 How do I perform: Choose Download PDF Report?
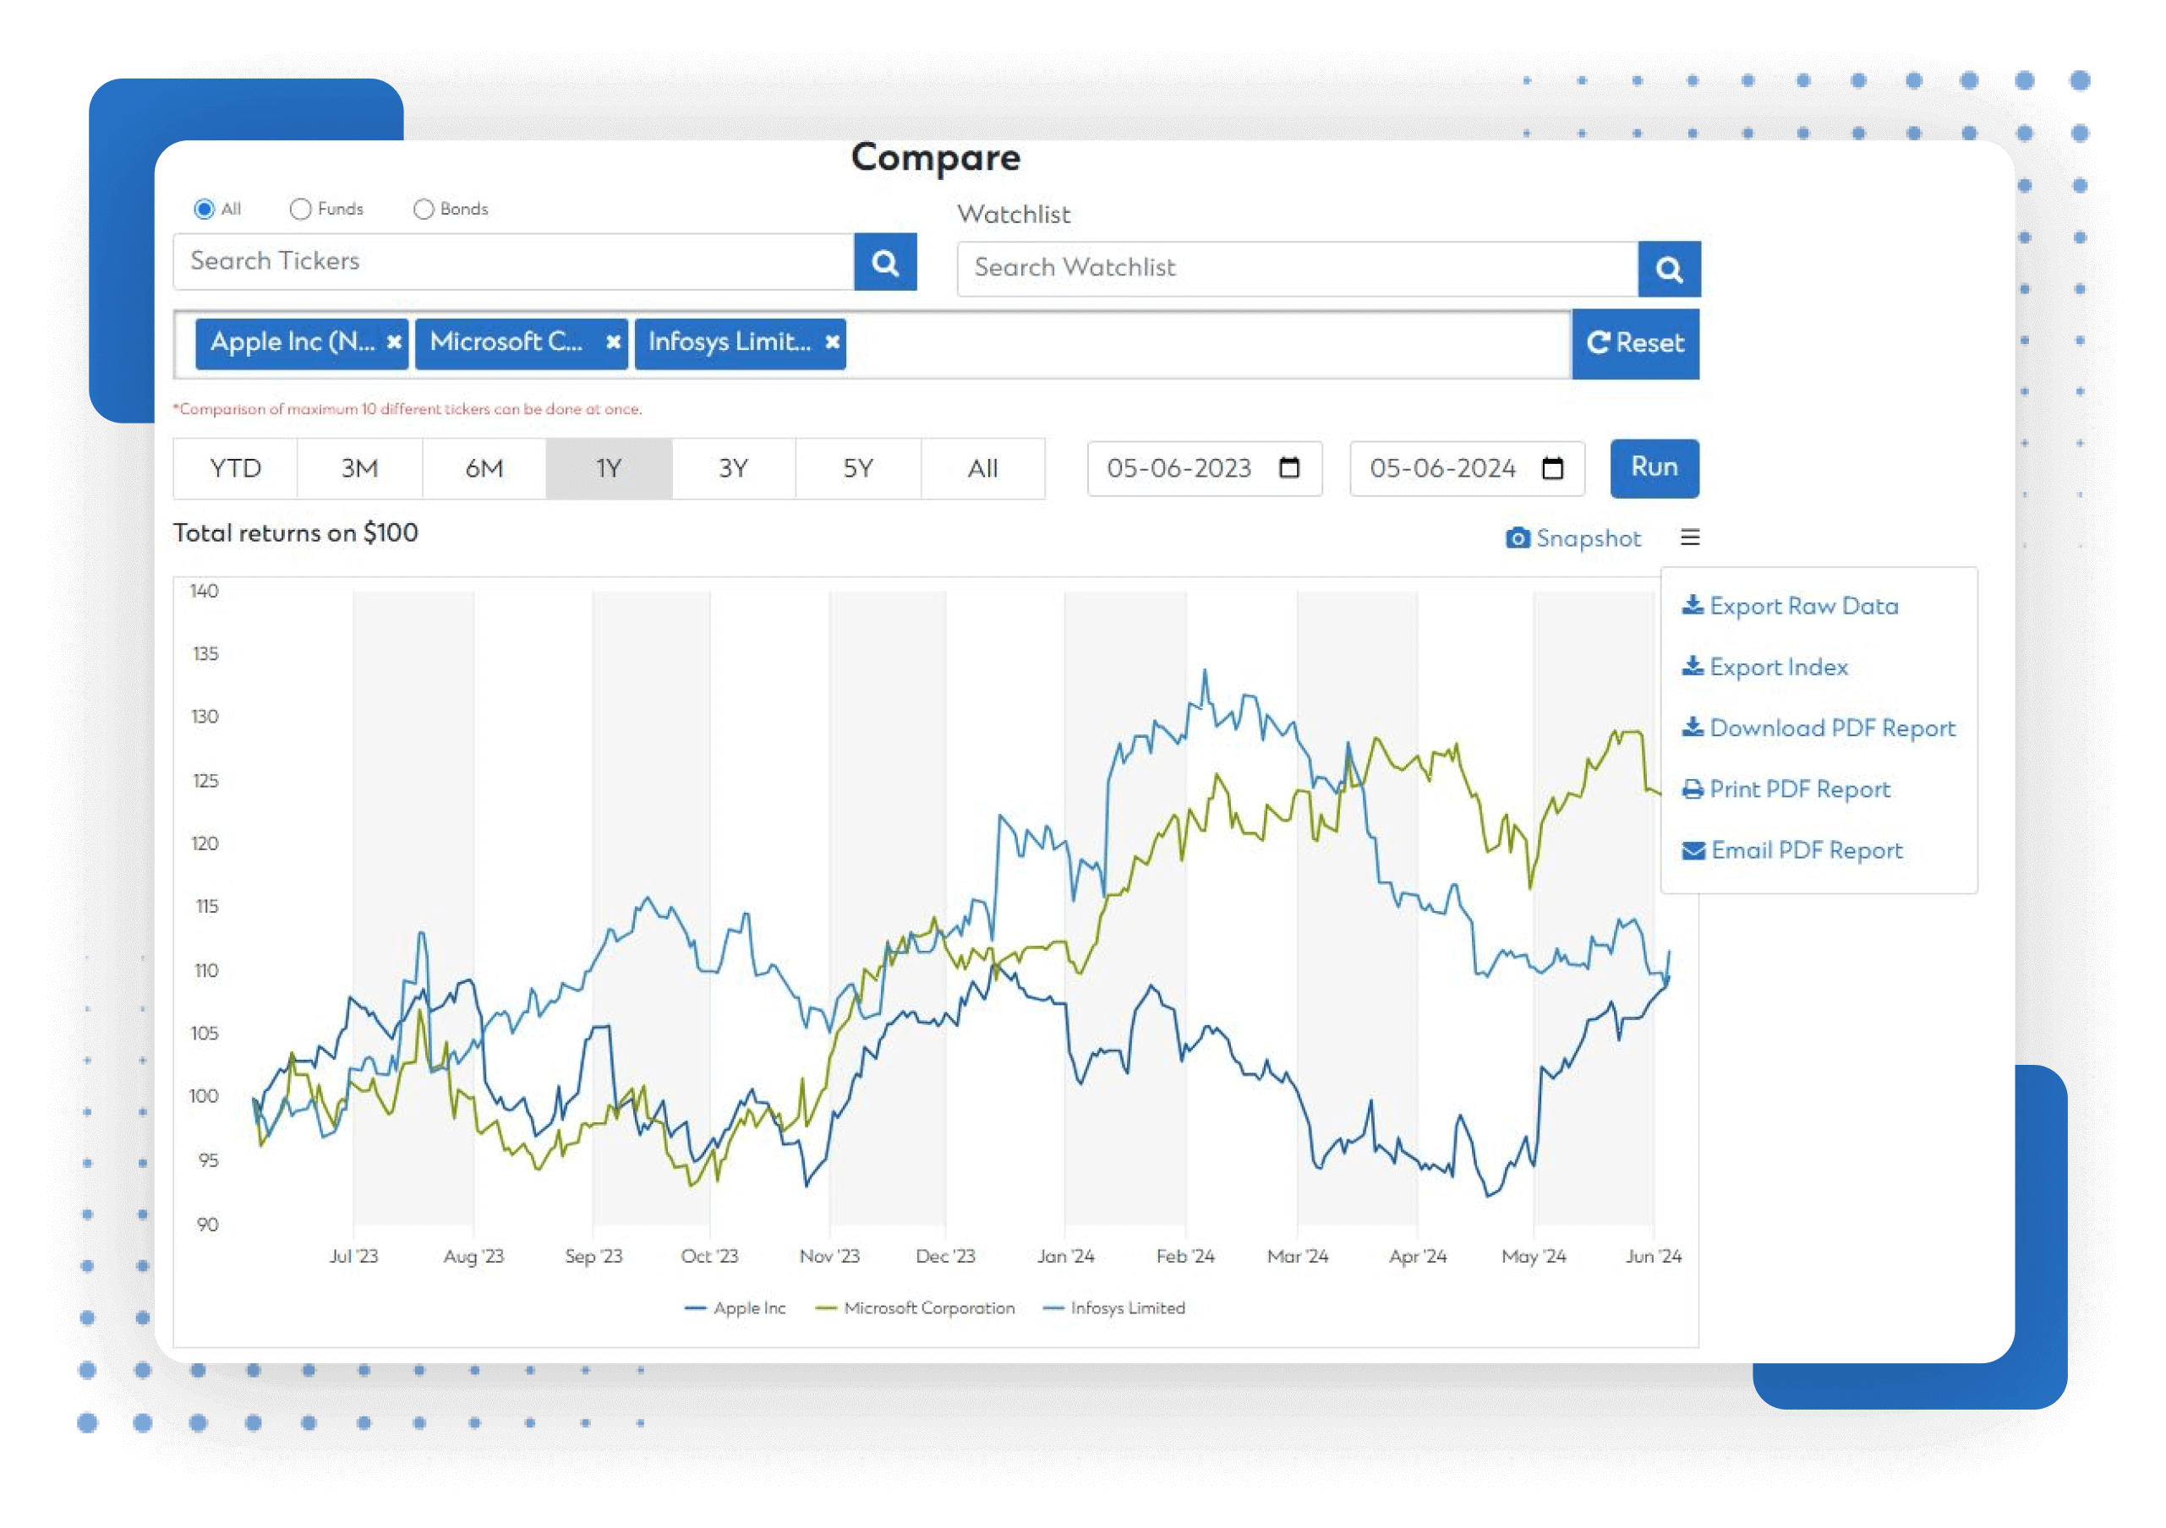(x=1818, y=729)
